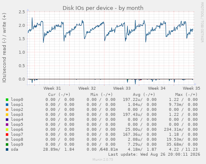The image size is (206, 164).
Task: Select the loop0 legend label
Action: click(x=17, y=100)
